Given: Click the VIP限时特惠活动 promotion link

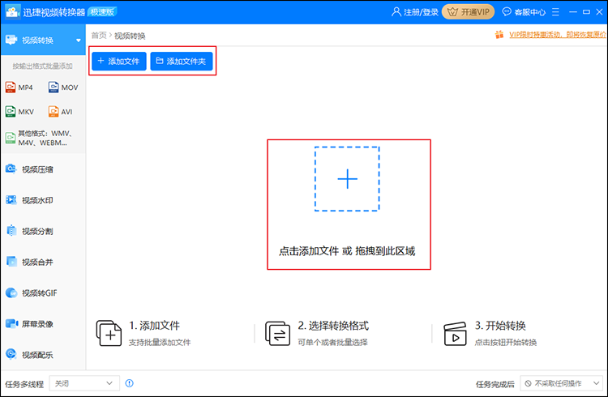Looking at the screenshot, I should coord(558,35).
